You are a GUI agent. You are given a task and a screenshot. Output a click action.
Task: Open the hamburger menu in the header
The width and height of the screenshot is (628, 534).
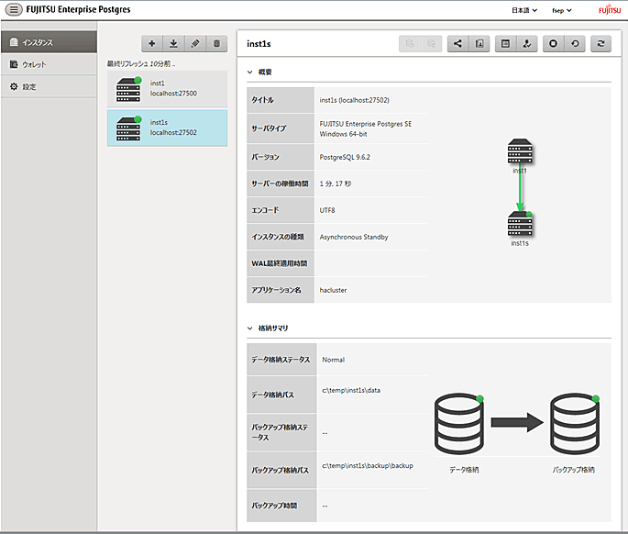pos(14,9)
